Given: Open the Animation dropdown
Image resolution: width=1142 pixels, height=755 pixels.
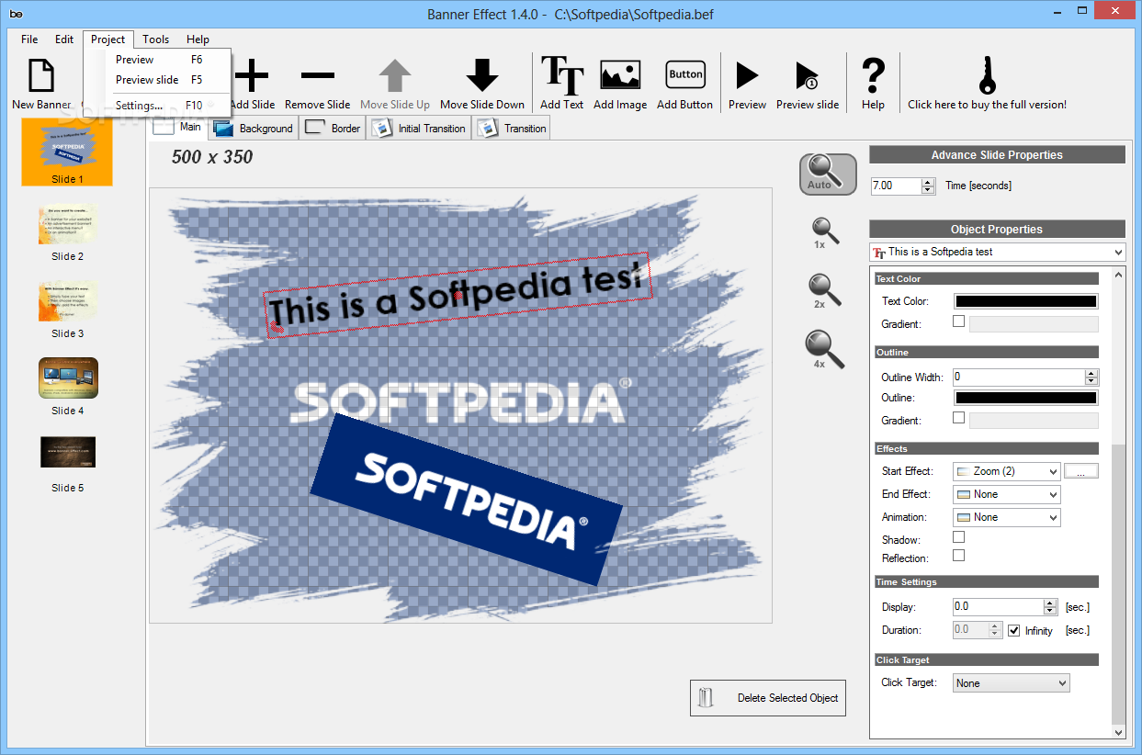Looking at the screenshot, I should pyautogui.click(x=1007, y=517).
